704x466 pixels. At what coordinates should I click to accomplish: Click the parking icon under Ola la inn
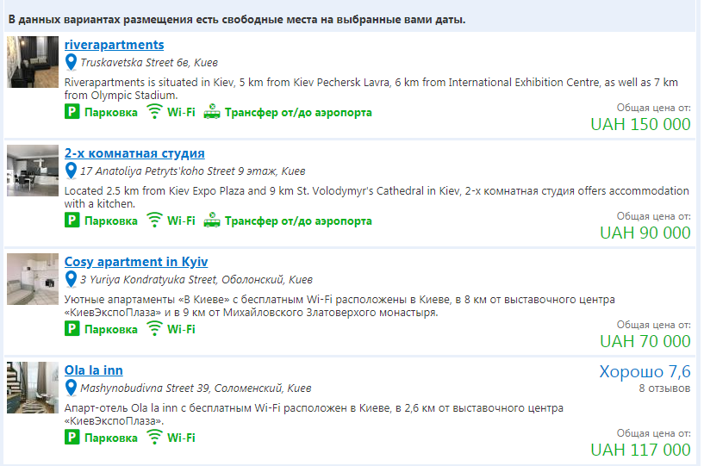(x=72, y=438)
